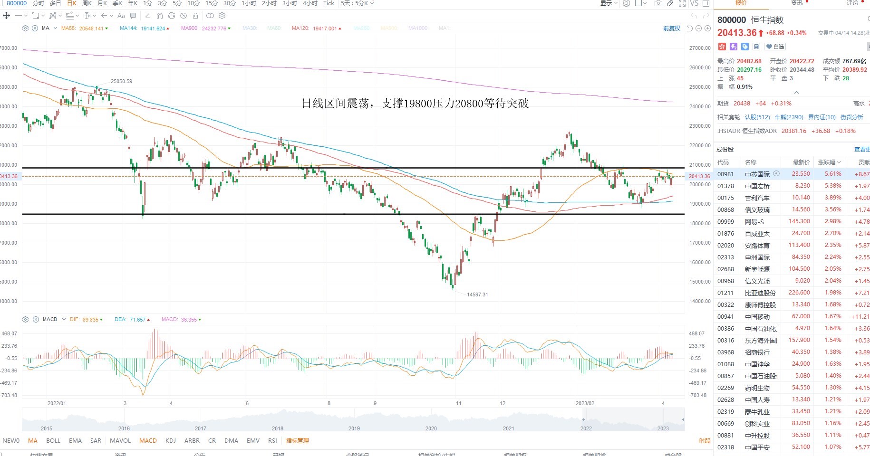Select the BOLL indicator button
The width and height of the screenshot is (870, 456).
tap(53, 441)
